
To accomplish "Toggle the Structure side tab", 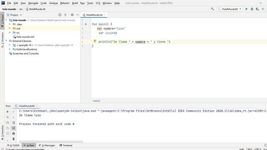I will (2, 40).
